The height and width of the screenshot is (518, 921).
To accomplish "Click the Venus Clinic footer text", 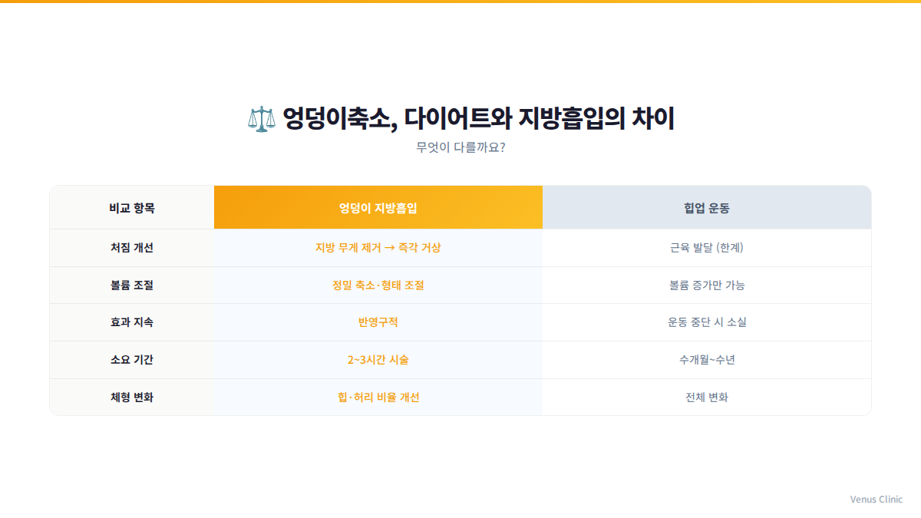I will 876,500.
